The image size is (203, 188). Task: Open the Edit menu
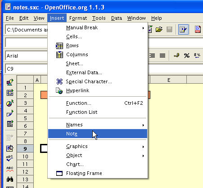24,18
